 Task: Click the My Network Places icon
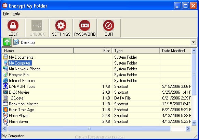click(x=5, y=69)
